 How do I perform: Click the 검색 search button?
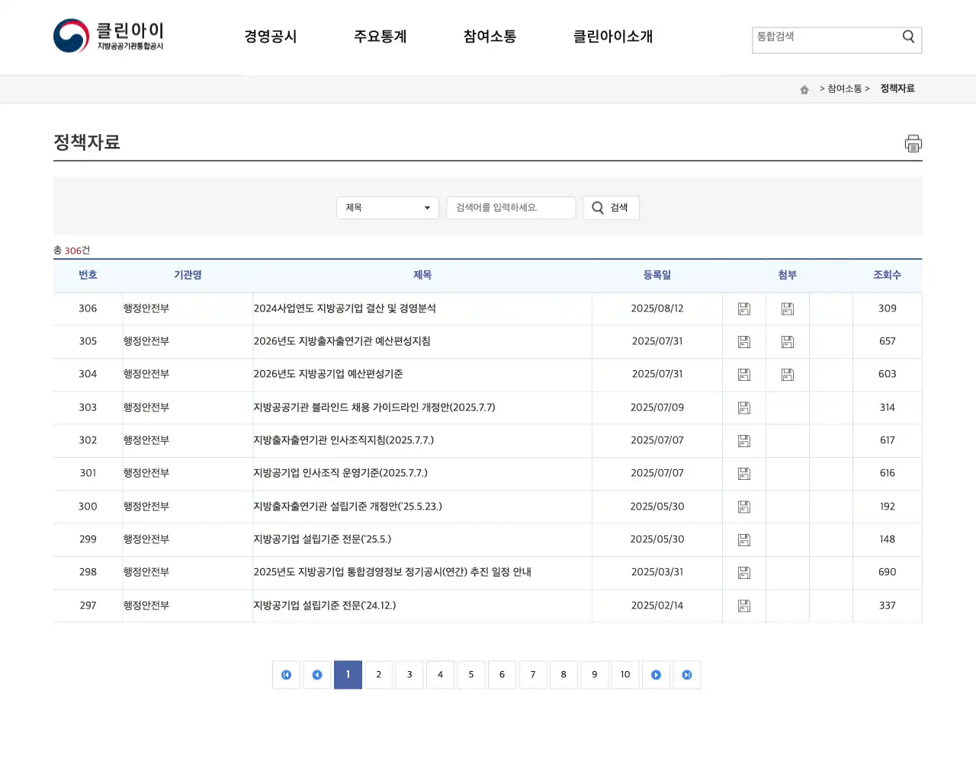click(x=611, y=207)
